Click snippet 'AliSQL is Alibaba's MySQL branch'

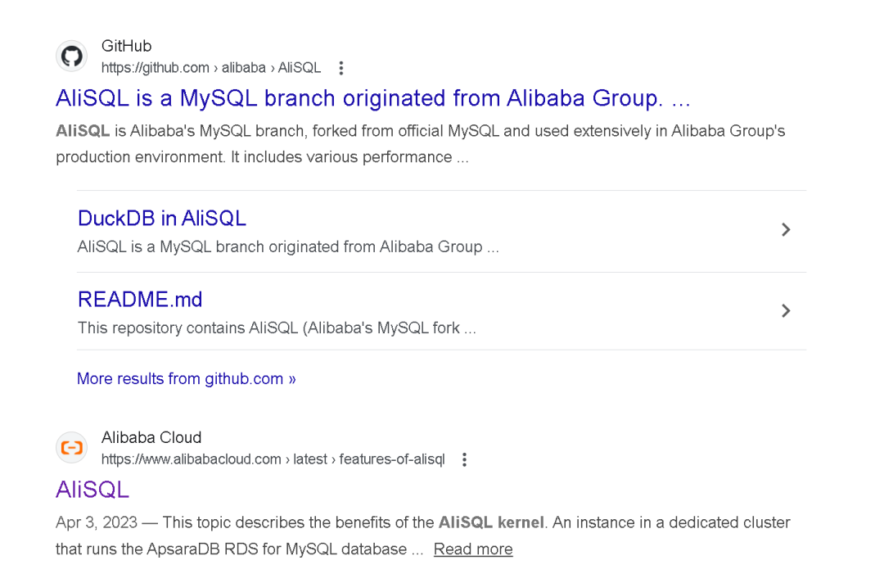click(x=420, y=144)
